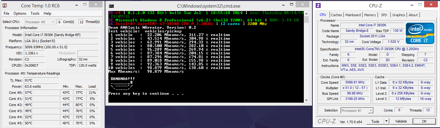440x128 pixels.
Task: Click the CPU-Z Name Intel Core i7 3930K field
Action: [x=372, y=25]
